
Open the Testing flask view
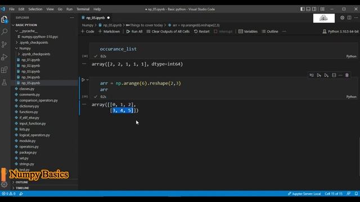[x=4, y=82]
